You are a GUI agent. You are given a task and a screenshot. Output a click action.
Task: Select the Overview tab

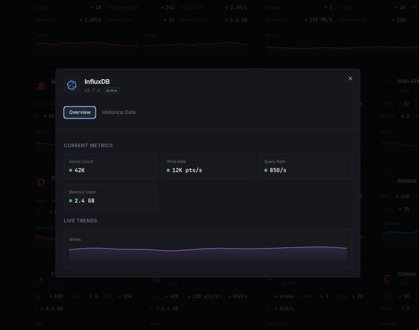pyautogui.click(x=79, y=112)
